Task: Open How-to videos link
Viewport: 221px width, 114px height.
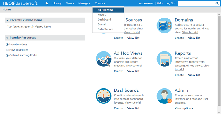Action: 18,44
